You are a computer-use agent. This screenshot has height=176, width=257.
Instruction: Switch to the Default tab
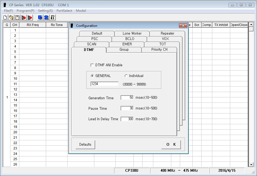pyautogui.click(x=97, y=34)
